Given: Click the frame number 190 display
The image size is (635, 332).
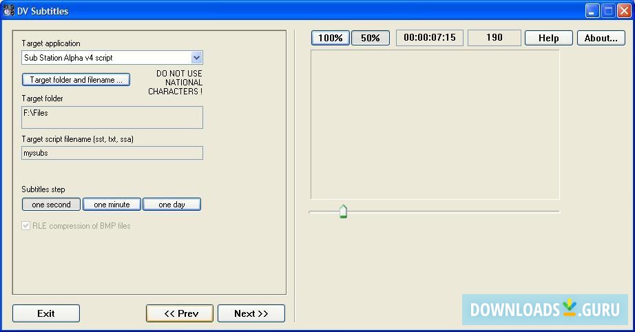Looking at the screenshot, I should (495, 38).
